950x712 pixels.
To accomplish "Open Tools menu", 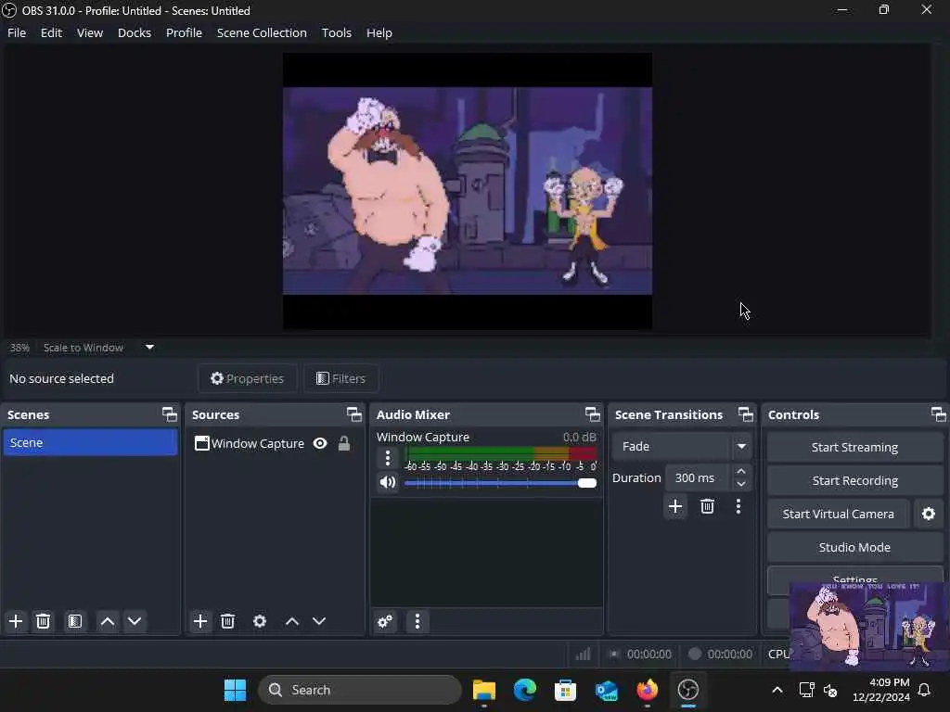I will 336,32.
